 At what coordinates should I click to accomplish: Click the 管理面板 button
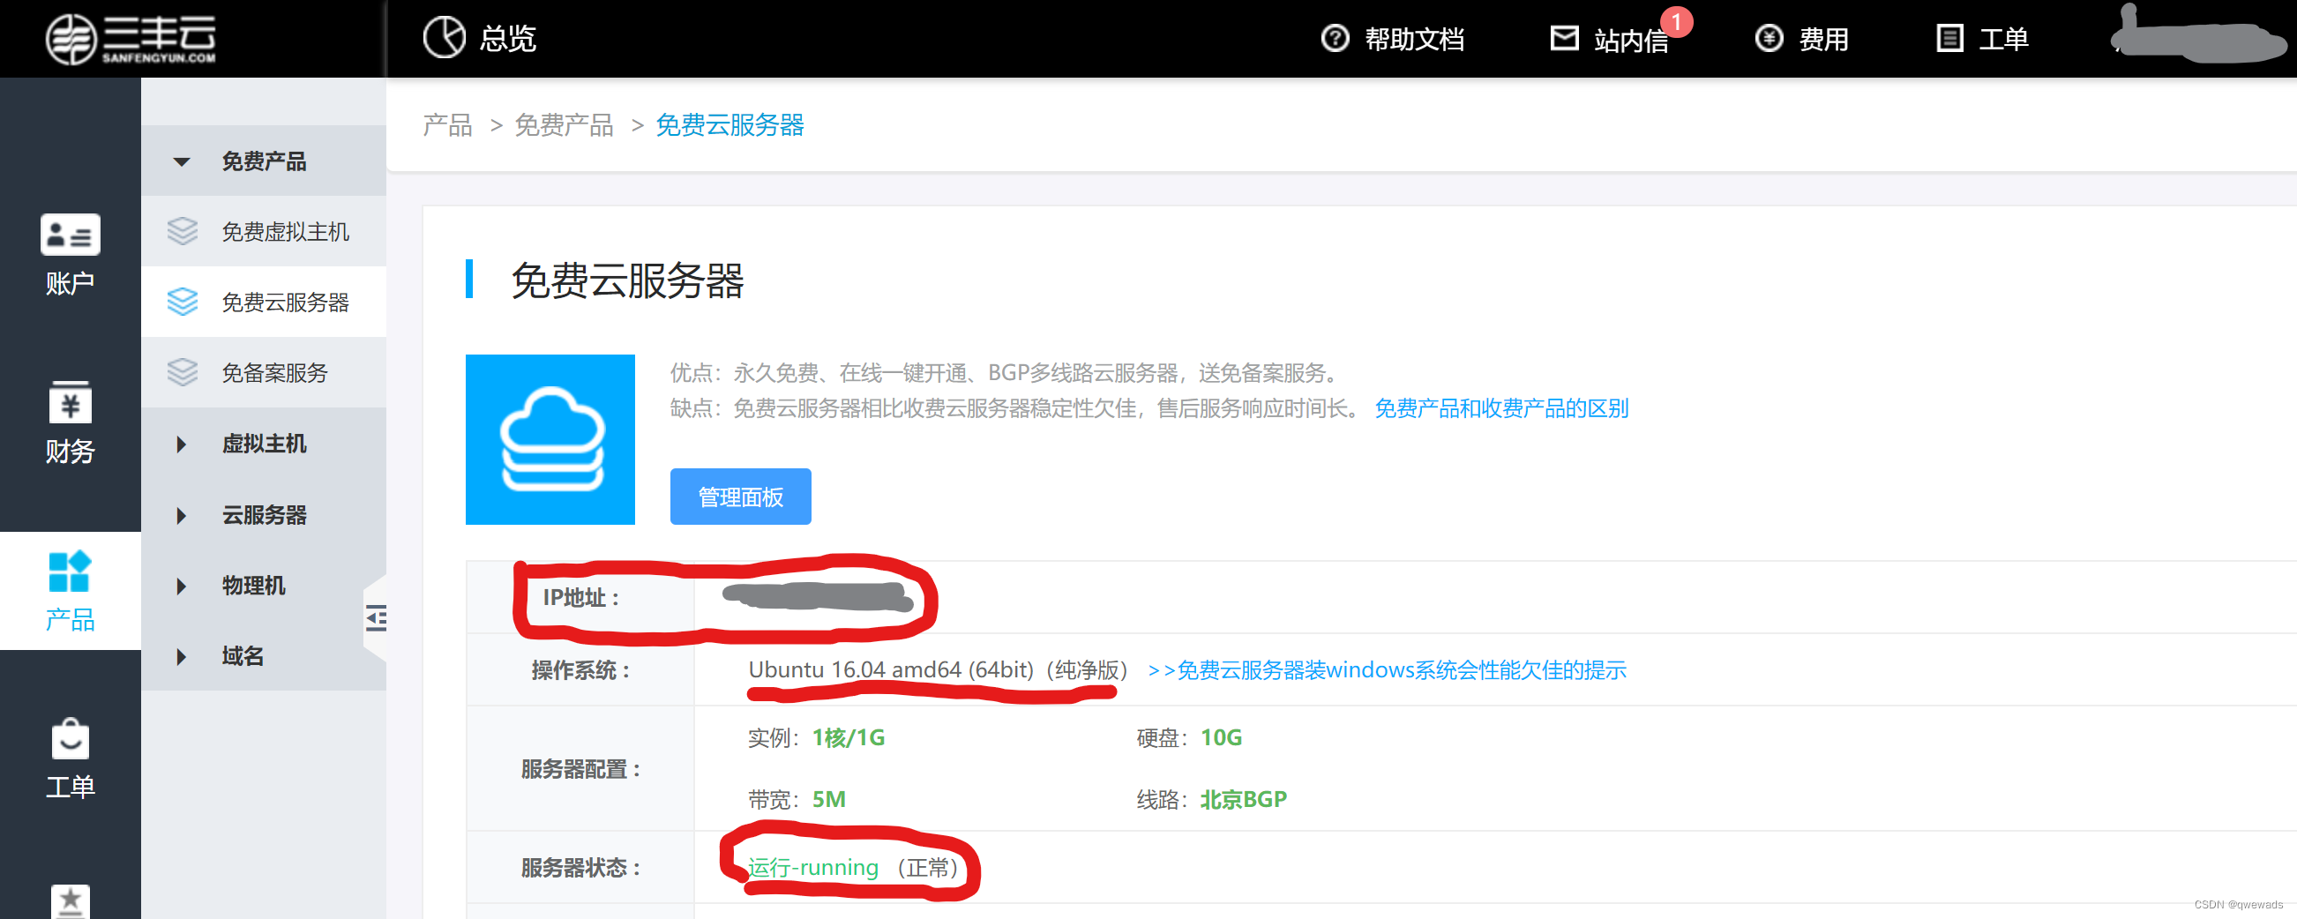pyautogui.click(x=741, y=497)
